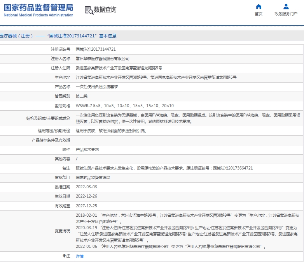This screenshot has height=265, width=304.
Task: Select registration number value 国械注准20173144721
Action: [x=96, y=49]
